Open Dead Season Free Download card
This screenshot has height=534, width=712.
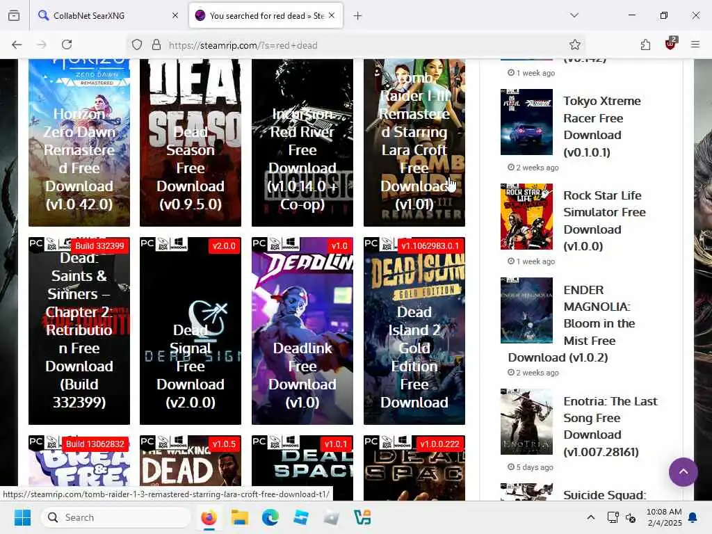(191, 143)
